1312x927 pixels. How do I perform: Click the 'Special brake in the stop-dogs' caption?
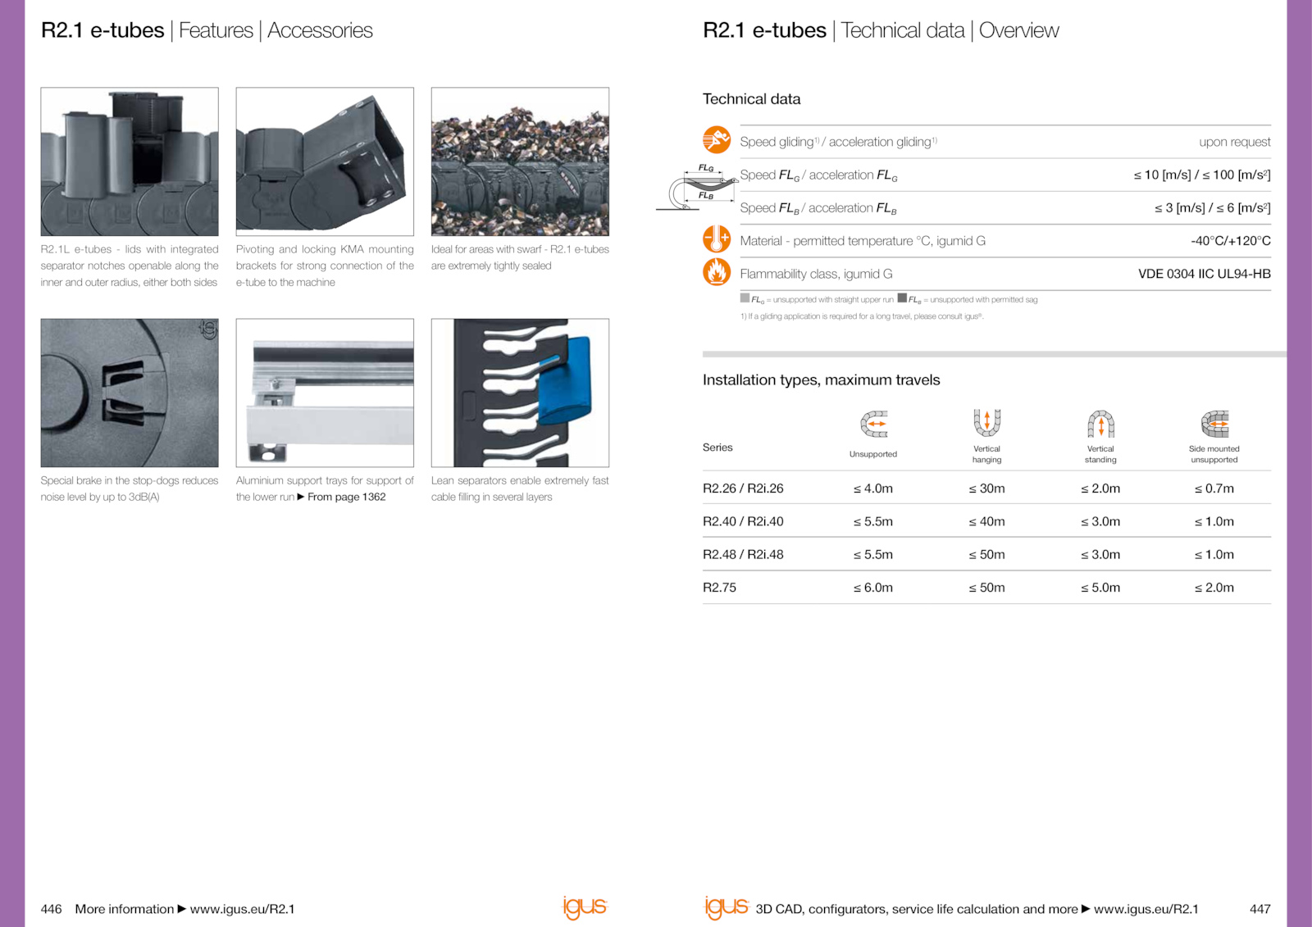(130, 488)
